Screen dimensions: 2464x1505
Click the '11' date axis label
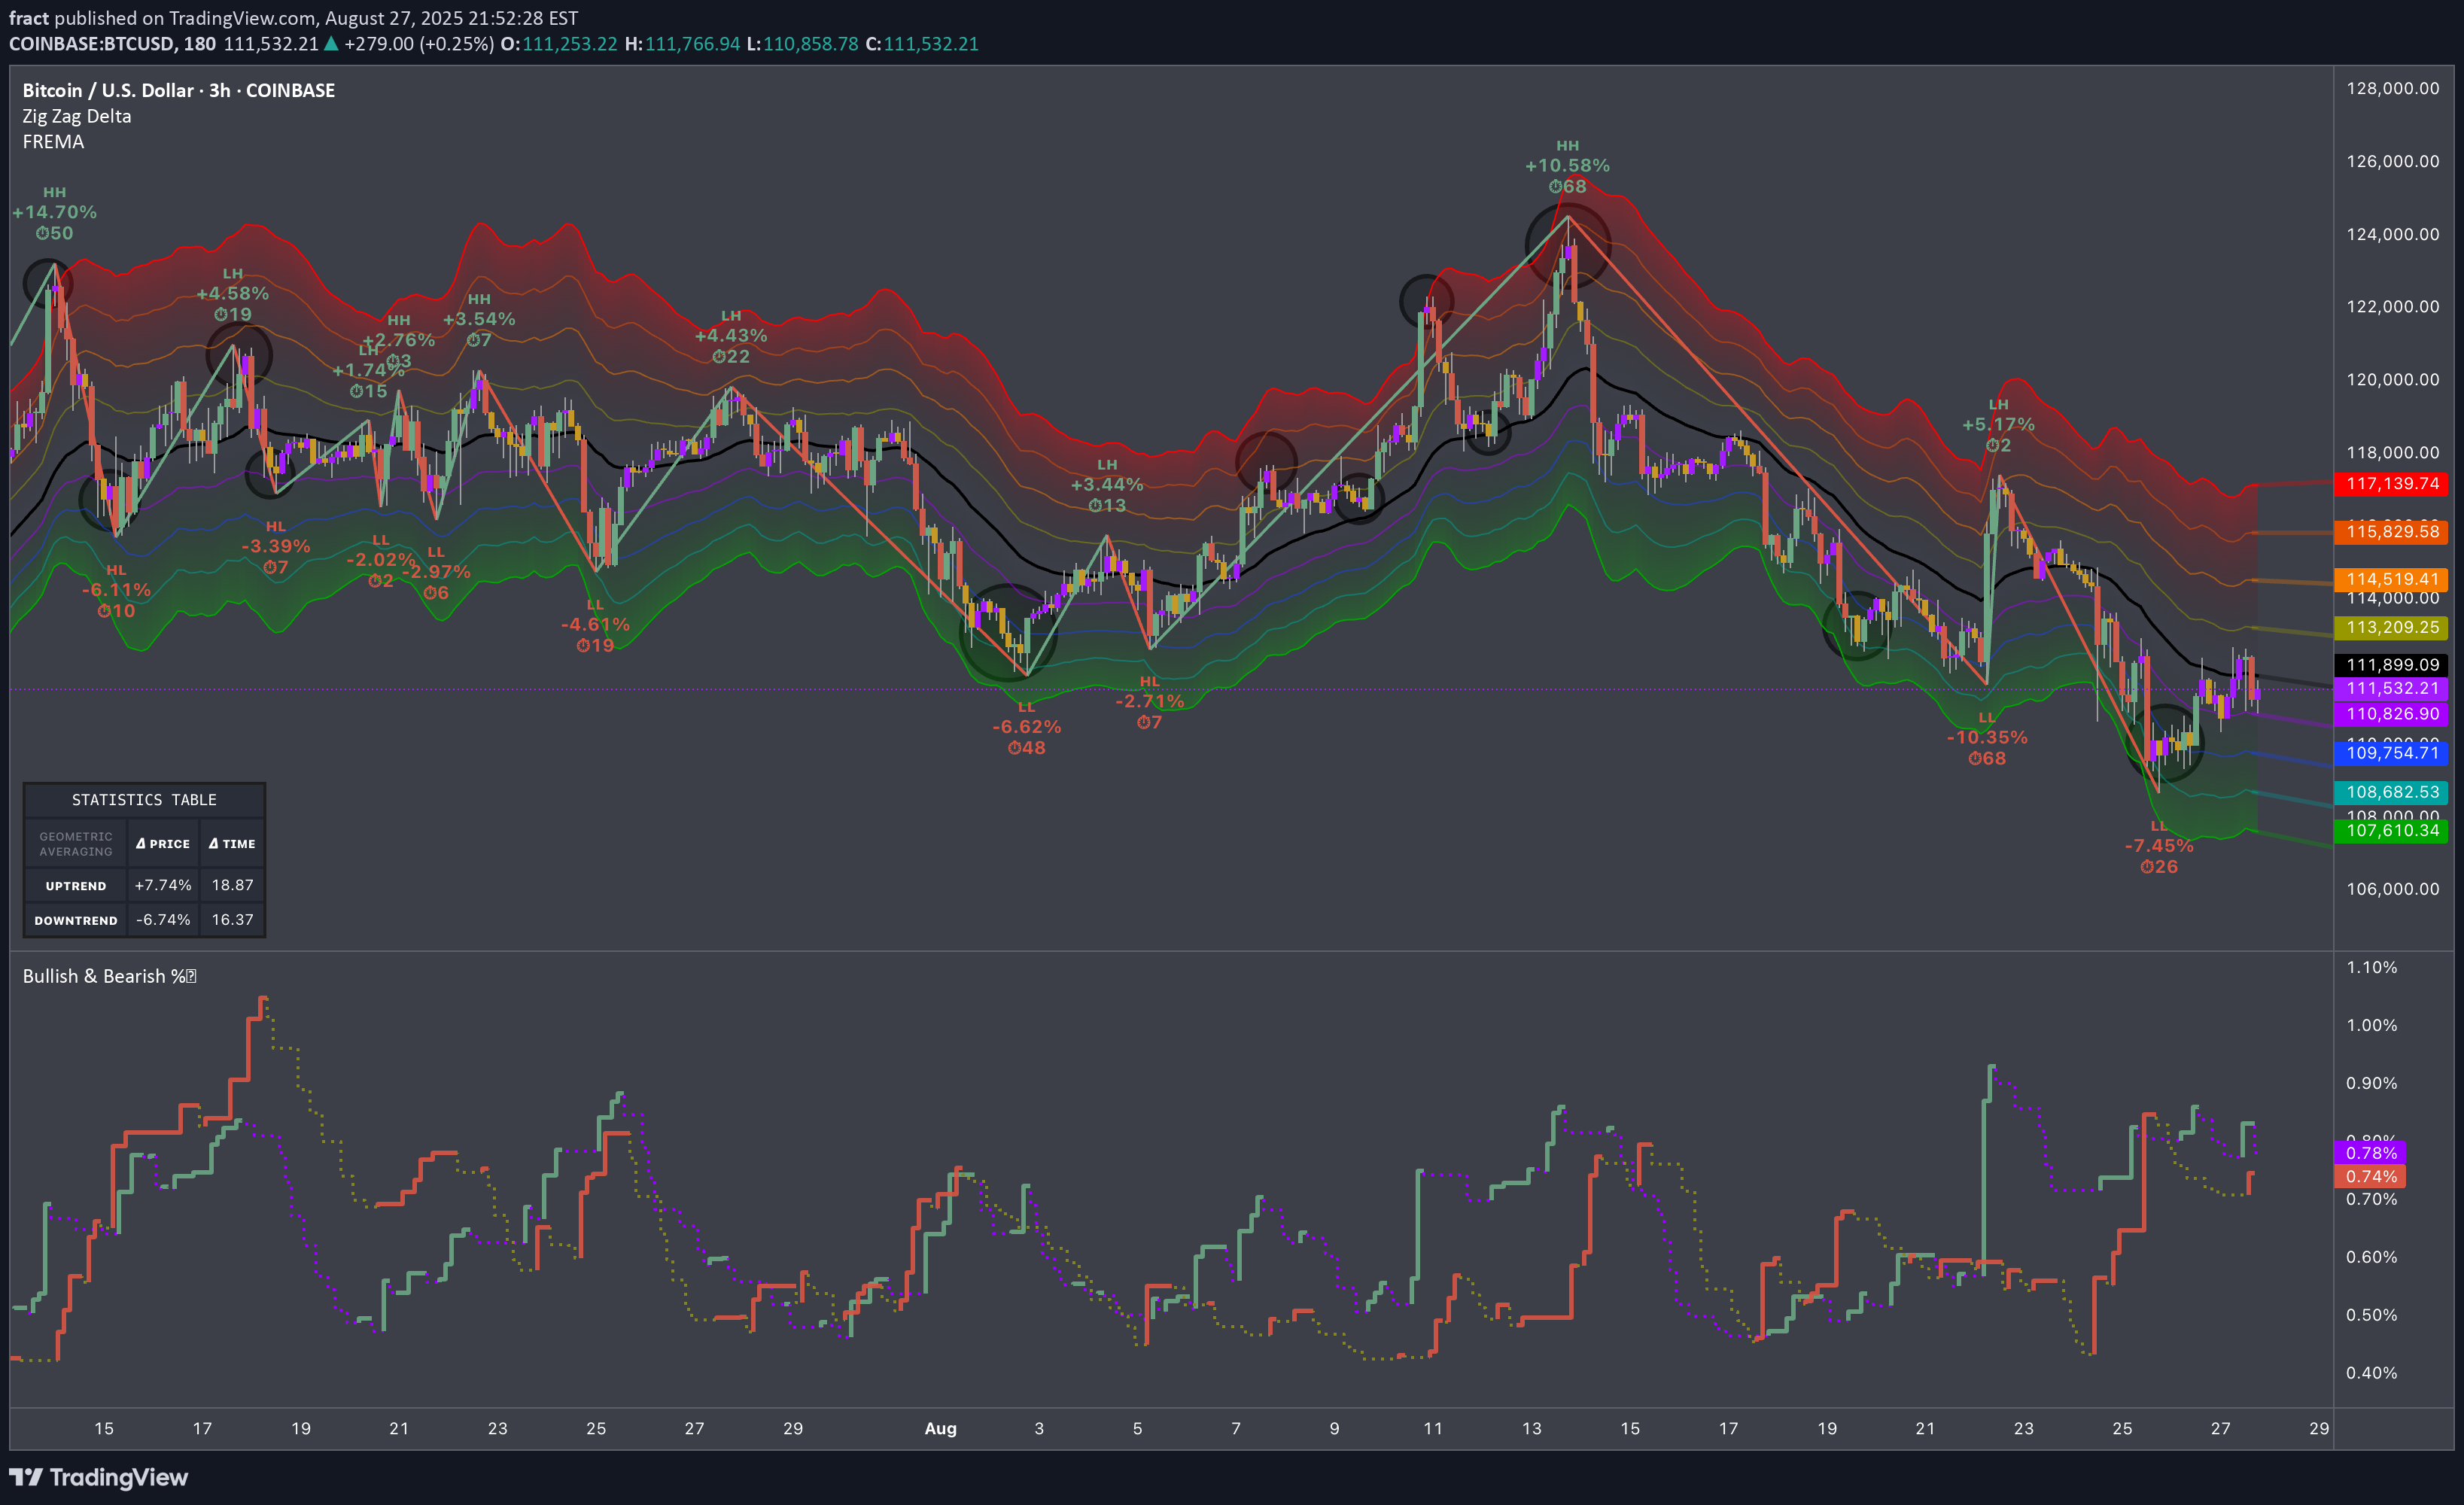point(1433,1429)
